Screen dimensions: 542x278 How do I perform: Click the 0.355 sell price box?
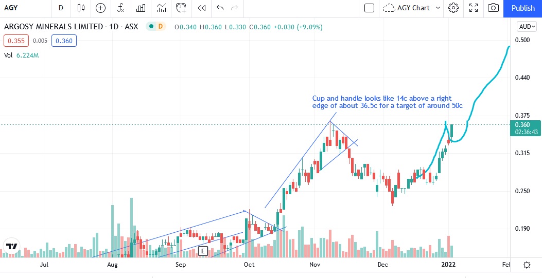(16, 41)
